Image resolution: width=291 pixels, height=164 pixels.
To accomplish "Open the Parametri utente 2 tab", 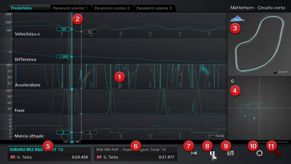I will [112, 8].
